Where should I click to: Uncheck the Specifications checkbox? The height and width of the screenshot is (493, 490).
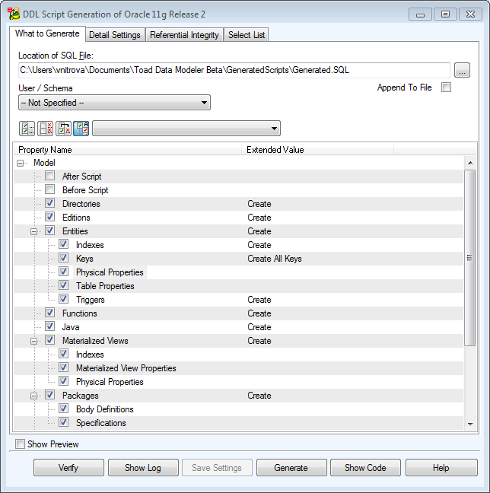(x=63, y=422)
